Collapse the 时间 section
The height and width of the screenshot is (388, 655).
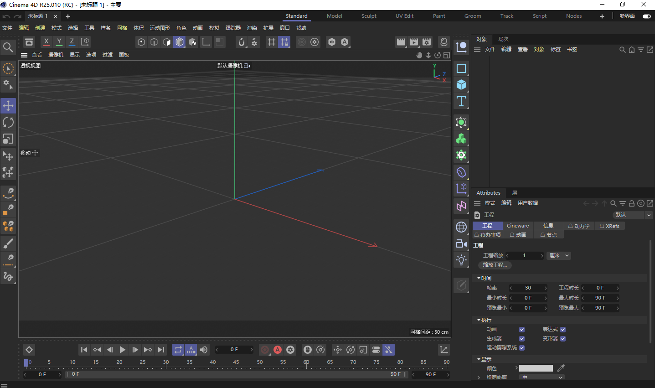coord(479,278)
